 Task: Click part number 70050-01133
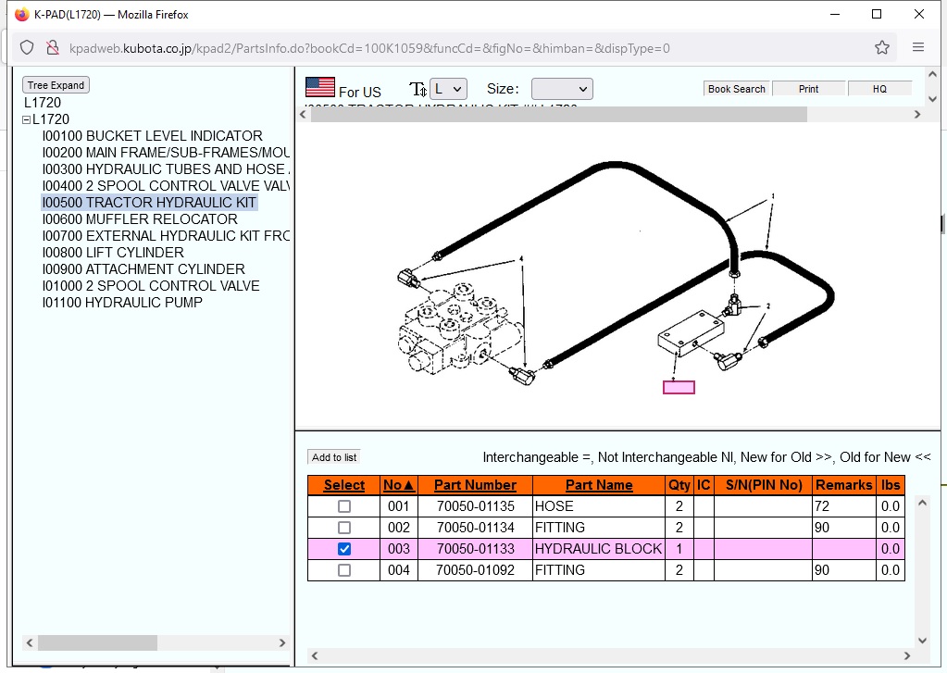(475, 549)
